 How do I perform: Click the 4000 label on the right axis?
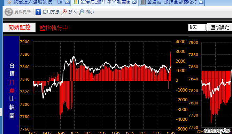click(x=180, y=42)
